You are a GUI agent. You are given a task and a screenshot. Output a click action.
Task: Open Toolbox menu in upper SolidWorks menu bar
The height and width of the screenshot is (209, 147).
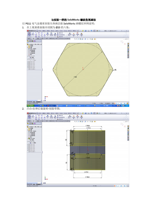coord(61,31)
